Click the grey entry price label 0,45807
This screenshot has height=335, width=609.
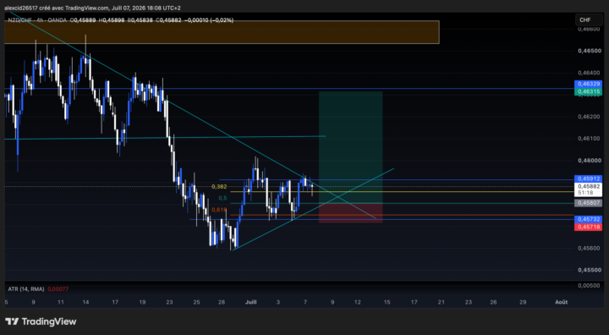(588, 202)
